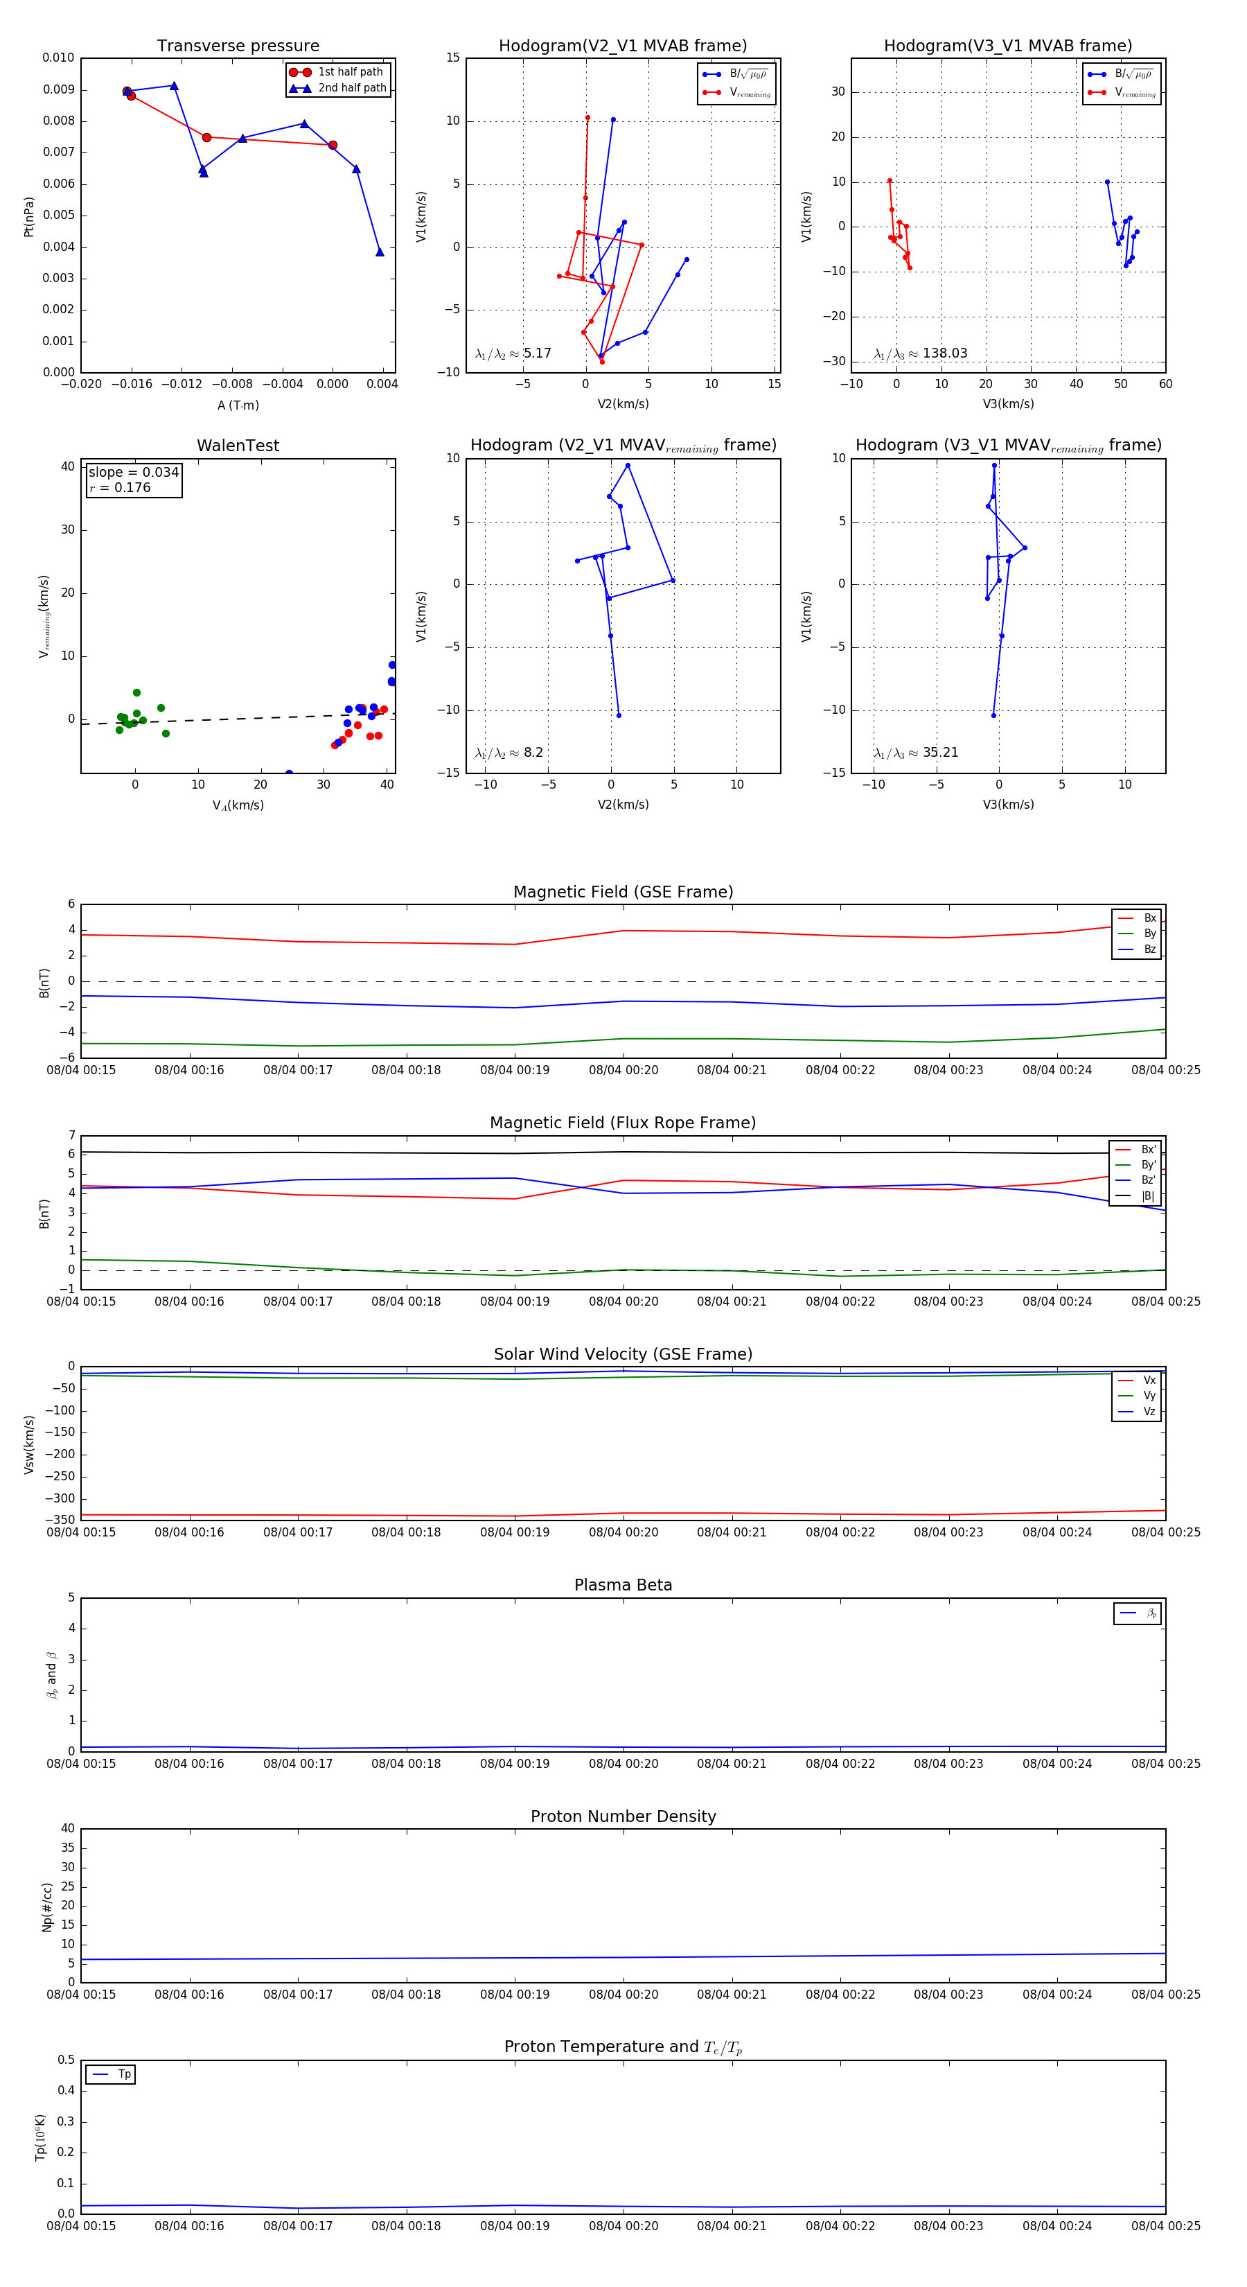The image size is (1247, 2287).
Task: Click the 'Vz' legend entry
Action: [x=1137, y=1411]
